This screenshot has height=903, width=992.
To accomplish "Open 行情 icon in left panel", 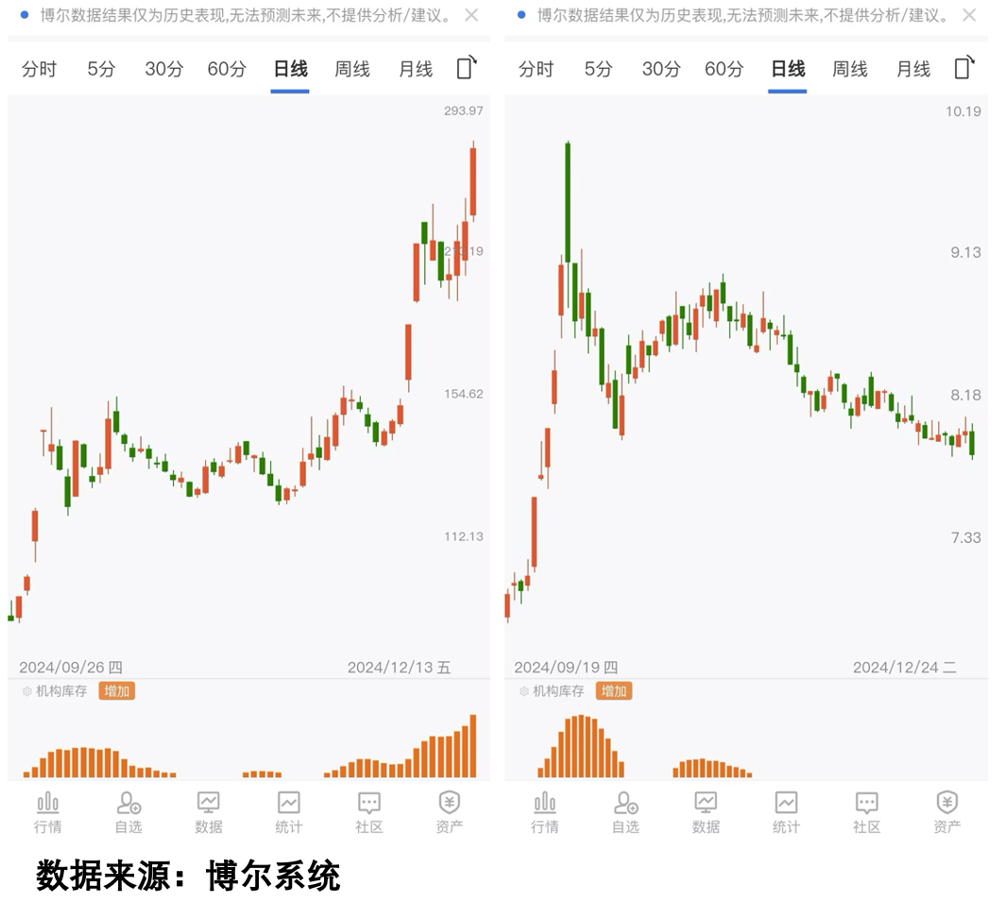I will coord(48,810).
